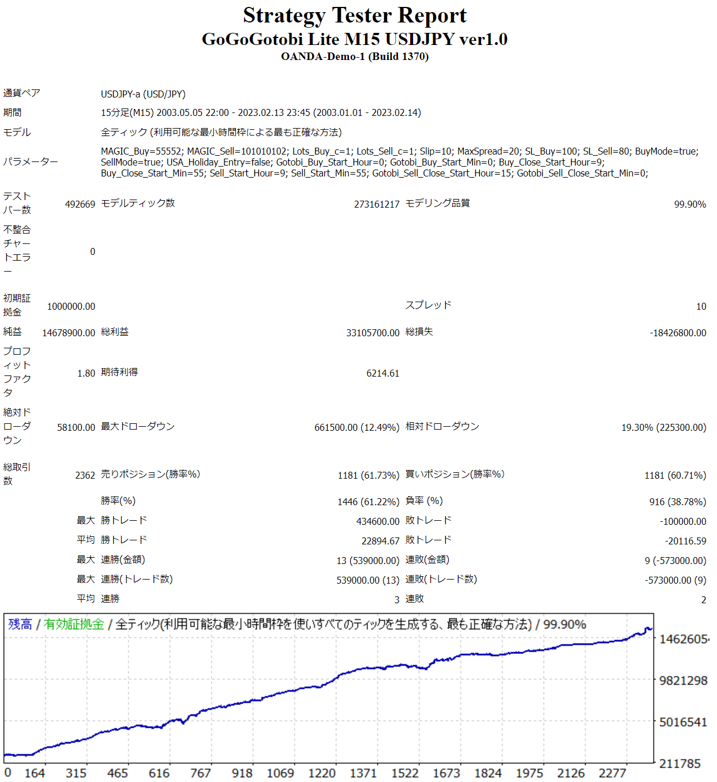
Task: Click absolute drawdown 58100.00
Action: pos(76,427)
